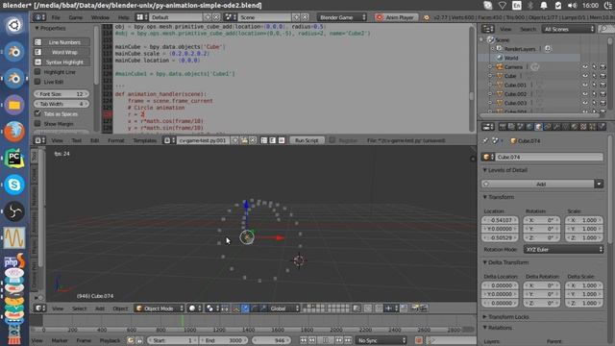Click the Default screen layout selector

click(x=176, y=17)
